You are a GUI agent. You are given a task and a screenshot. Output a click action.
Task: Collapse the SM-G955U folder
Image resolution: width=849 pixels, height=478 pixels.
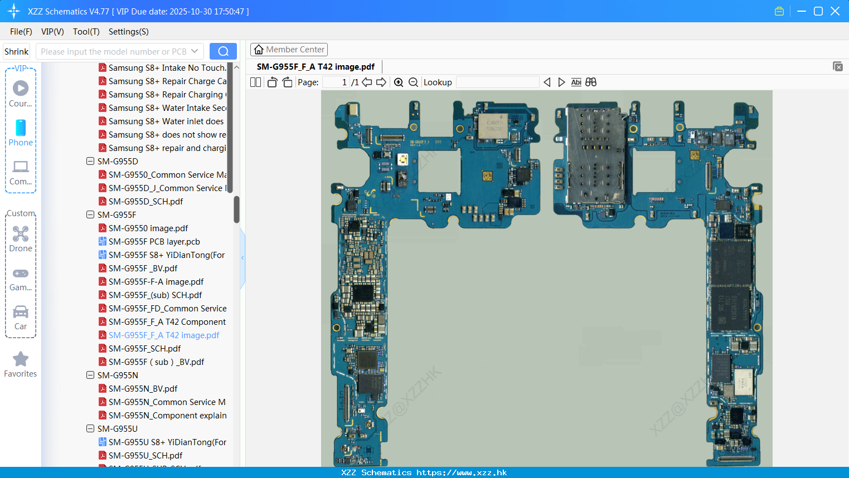pos(90,429)
